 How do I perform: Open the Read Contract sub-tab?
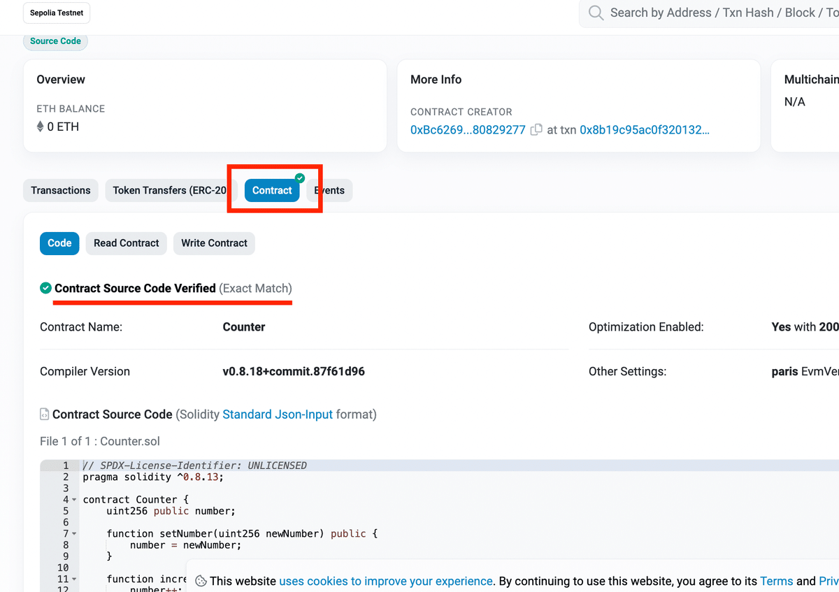pos(127,243)
